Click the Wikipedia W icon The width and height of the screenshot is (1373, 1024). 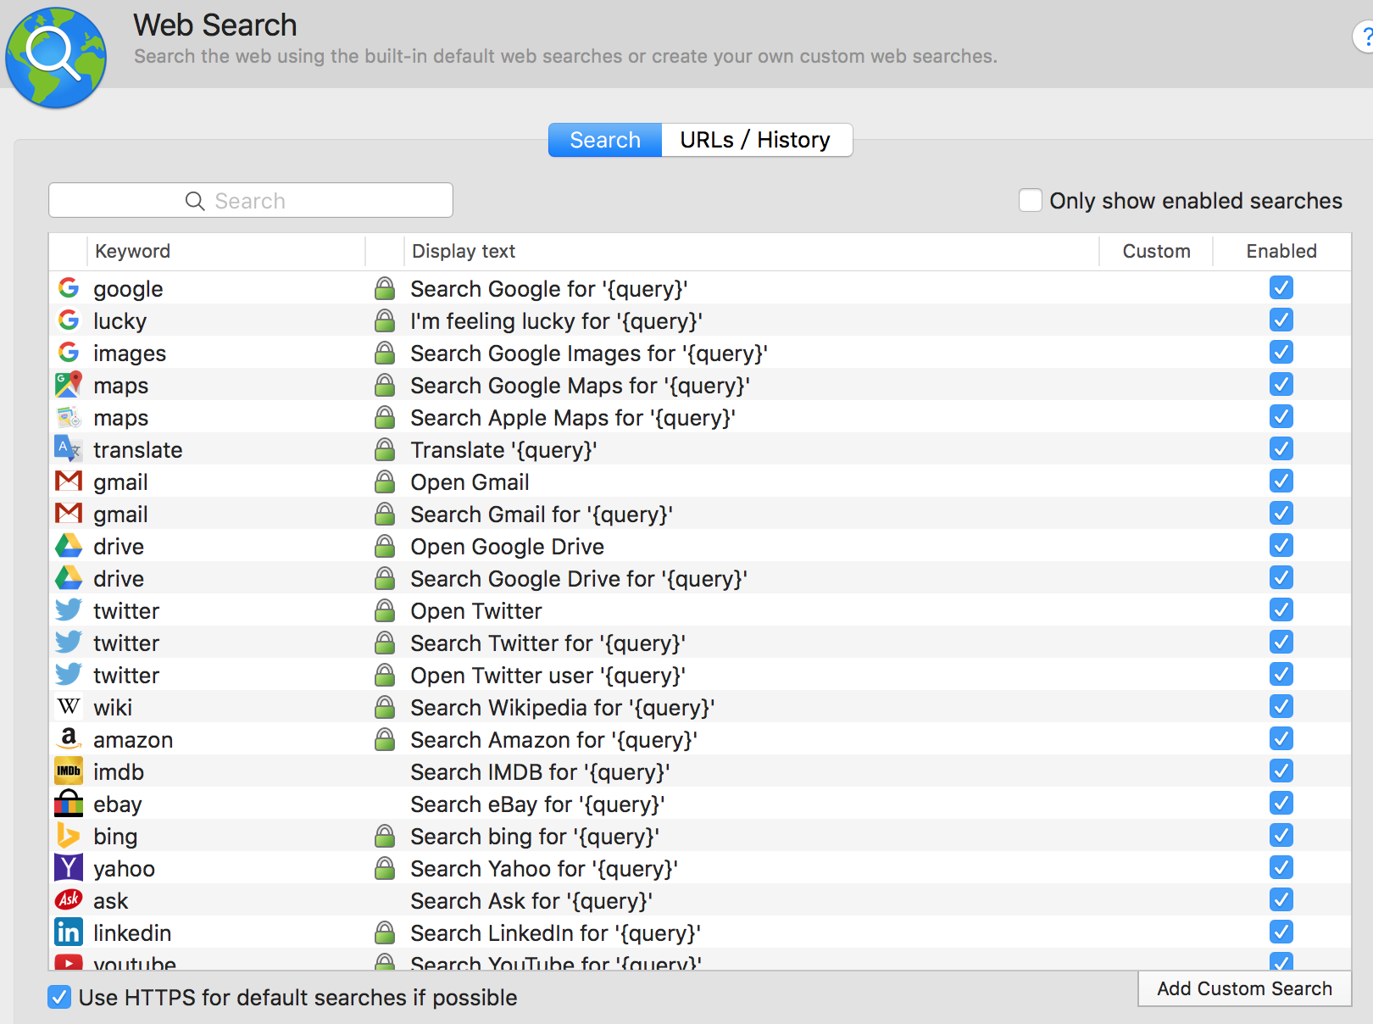[68, 707]
